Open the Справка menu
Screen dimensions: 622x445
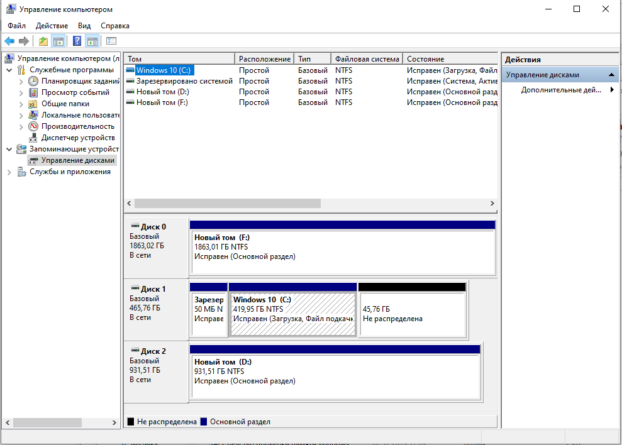point(115,26)
